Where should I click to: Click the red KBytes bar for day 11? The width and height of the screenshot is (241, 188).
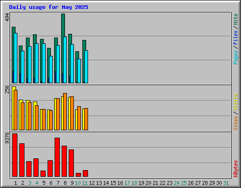[x=85, y=173]
